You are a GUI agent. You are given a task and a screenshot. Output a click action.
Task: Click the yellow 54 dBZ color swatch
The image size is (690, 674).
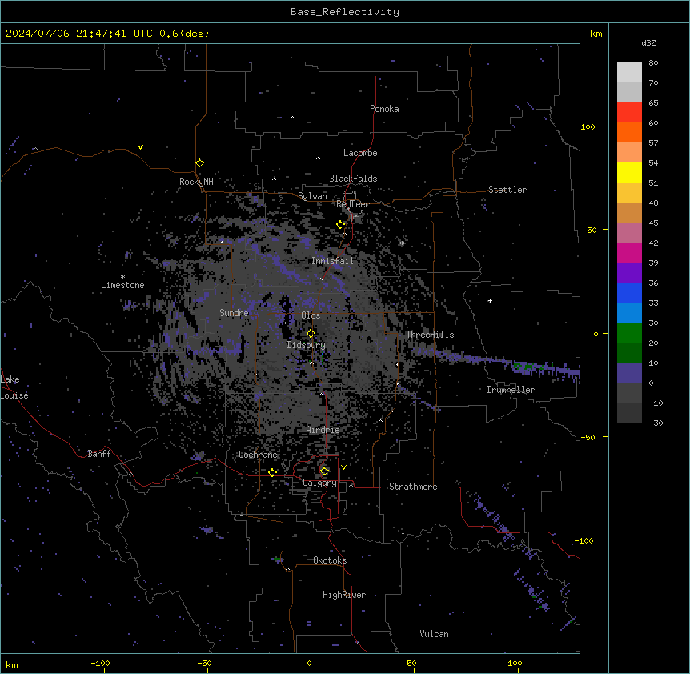[629, 172]
